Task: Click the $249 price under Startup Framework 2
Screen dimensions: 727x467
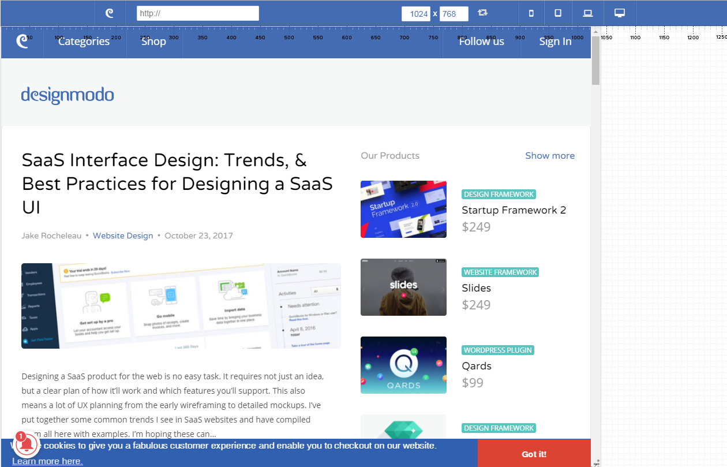Action: [476, 227]
